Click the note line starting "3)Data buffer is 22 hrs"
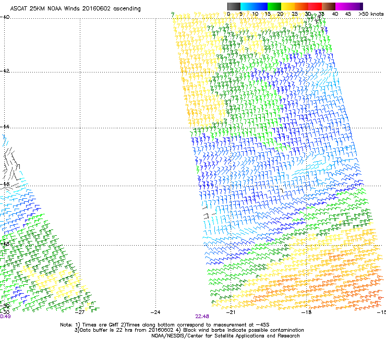The height and width of the screenshot is (339, 386). click(189, 330)
